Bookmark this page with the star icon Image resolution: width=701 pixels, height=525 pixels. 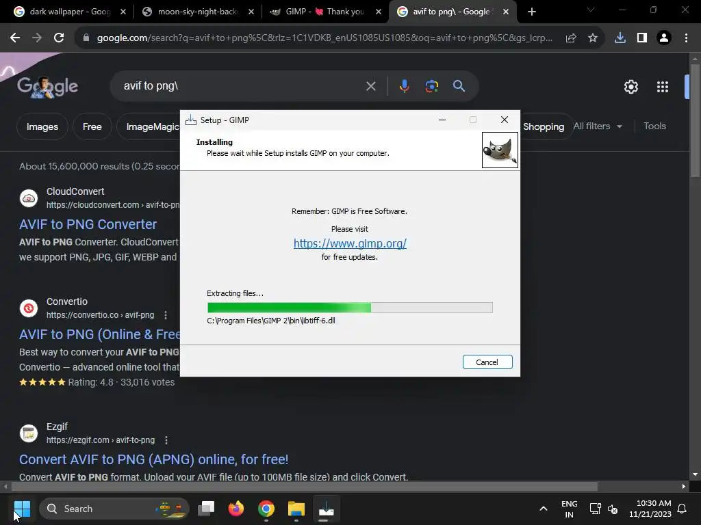point(593,38)
